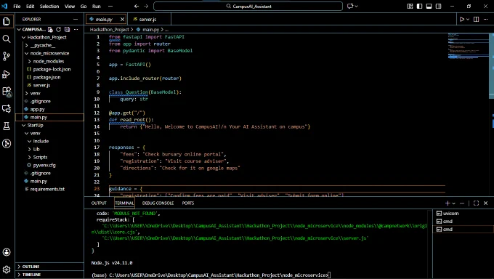Click the CampusAI_Assistant command center search box

tap(248, 6)
